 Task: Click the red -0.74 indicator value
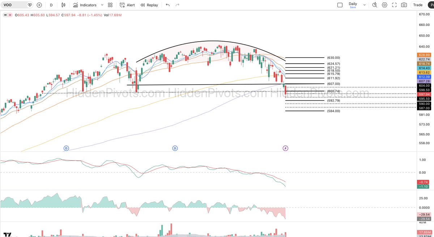424,182
